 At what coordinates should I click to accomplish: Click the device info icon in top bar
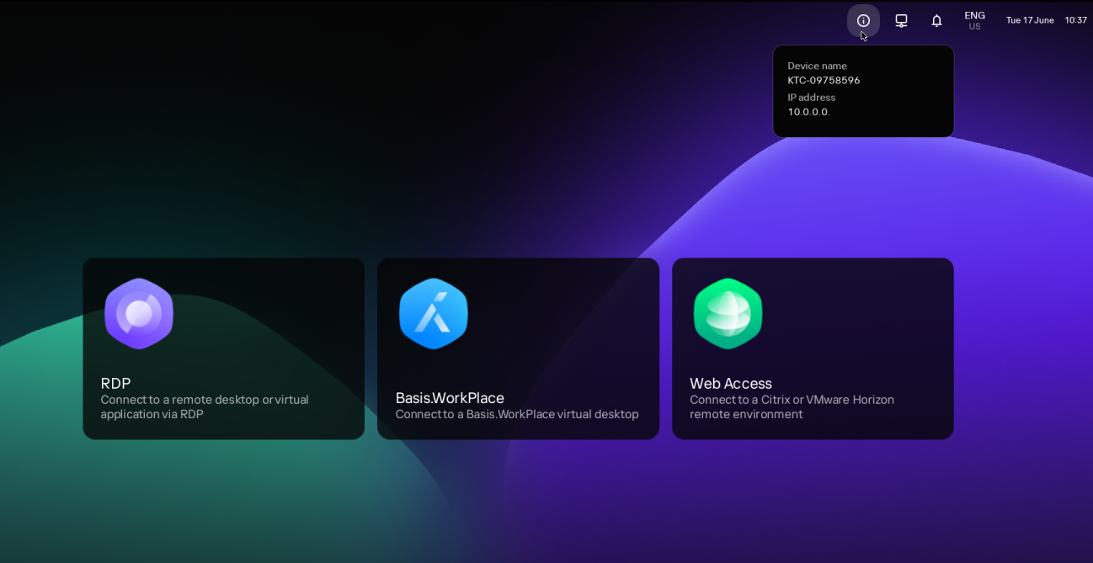[x=863, y=20]
